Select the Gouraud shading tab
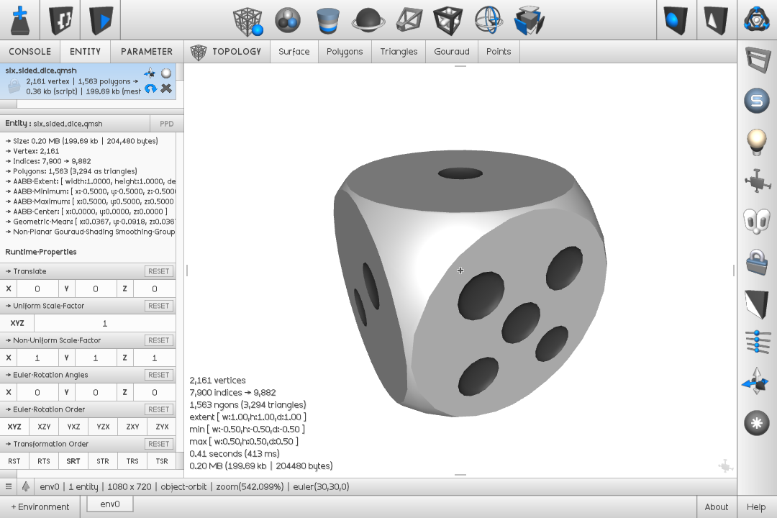 tap(451, 52)
